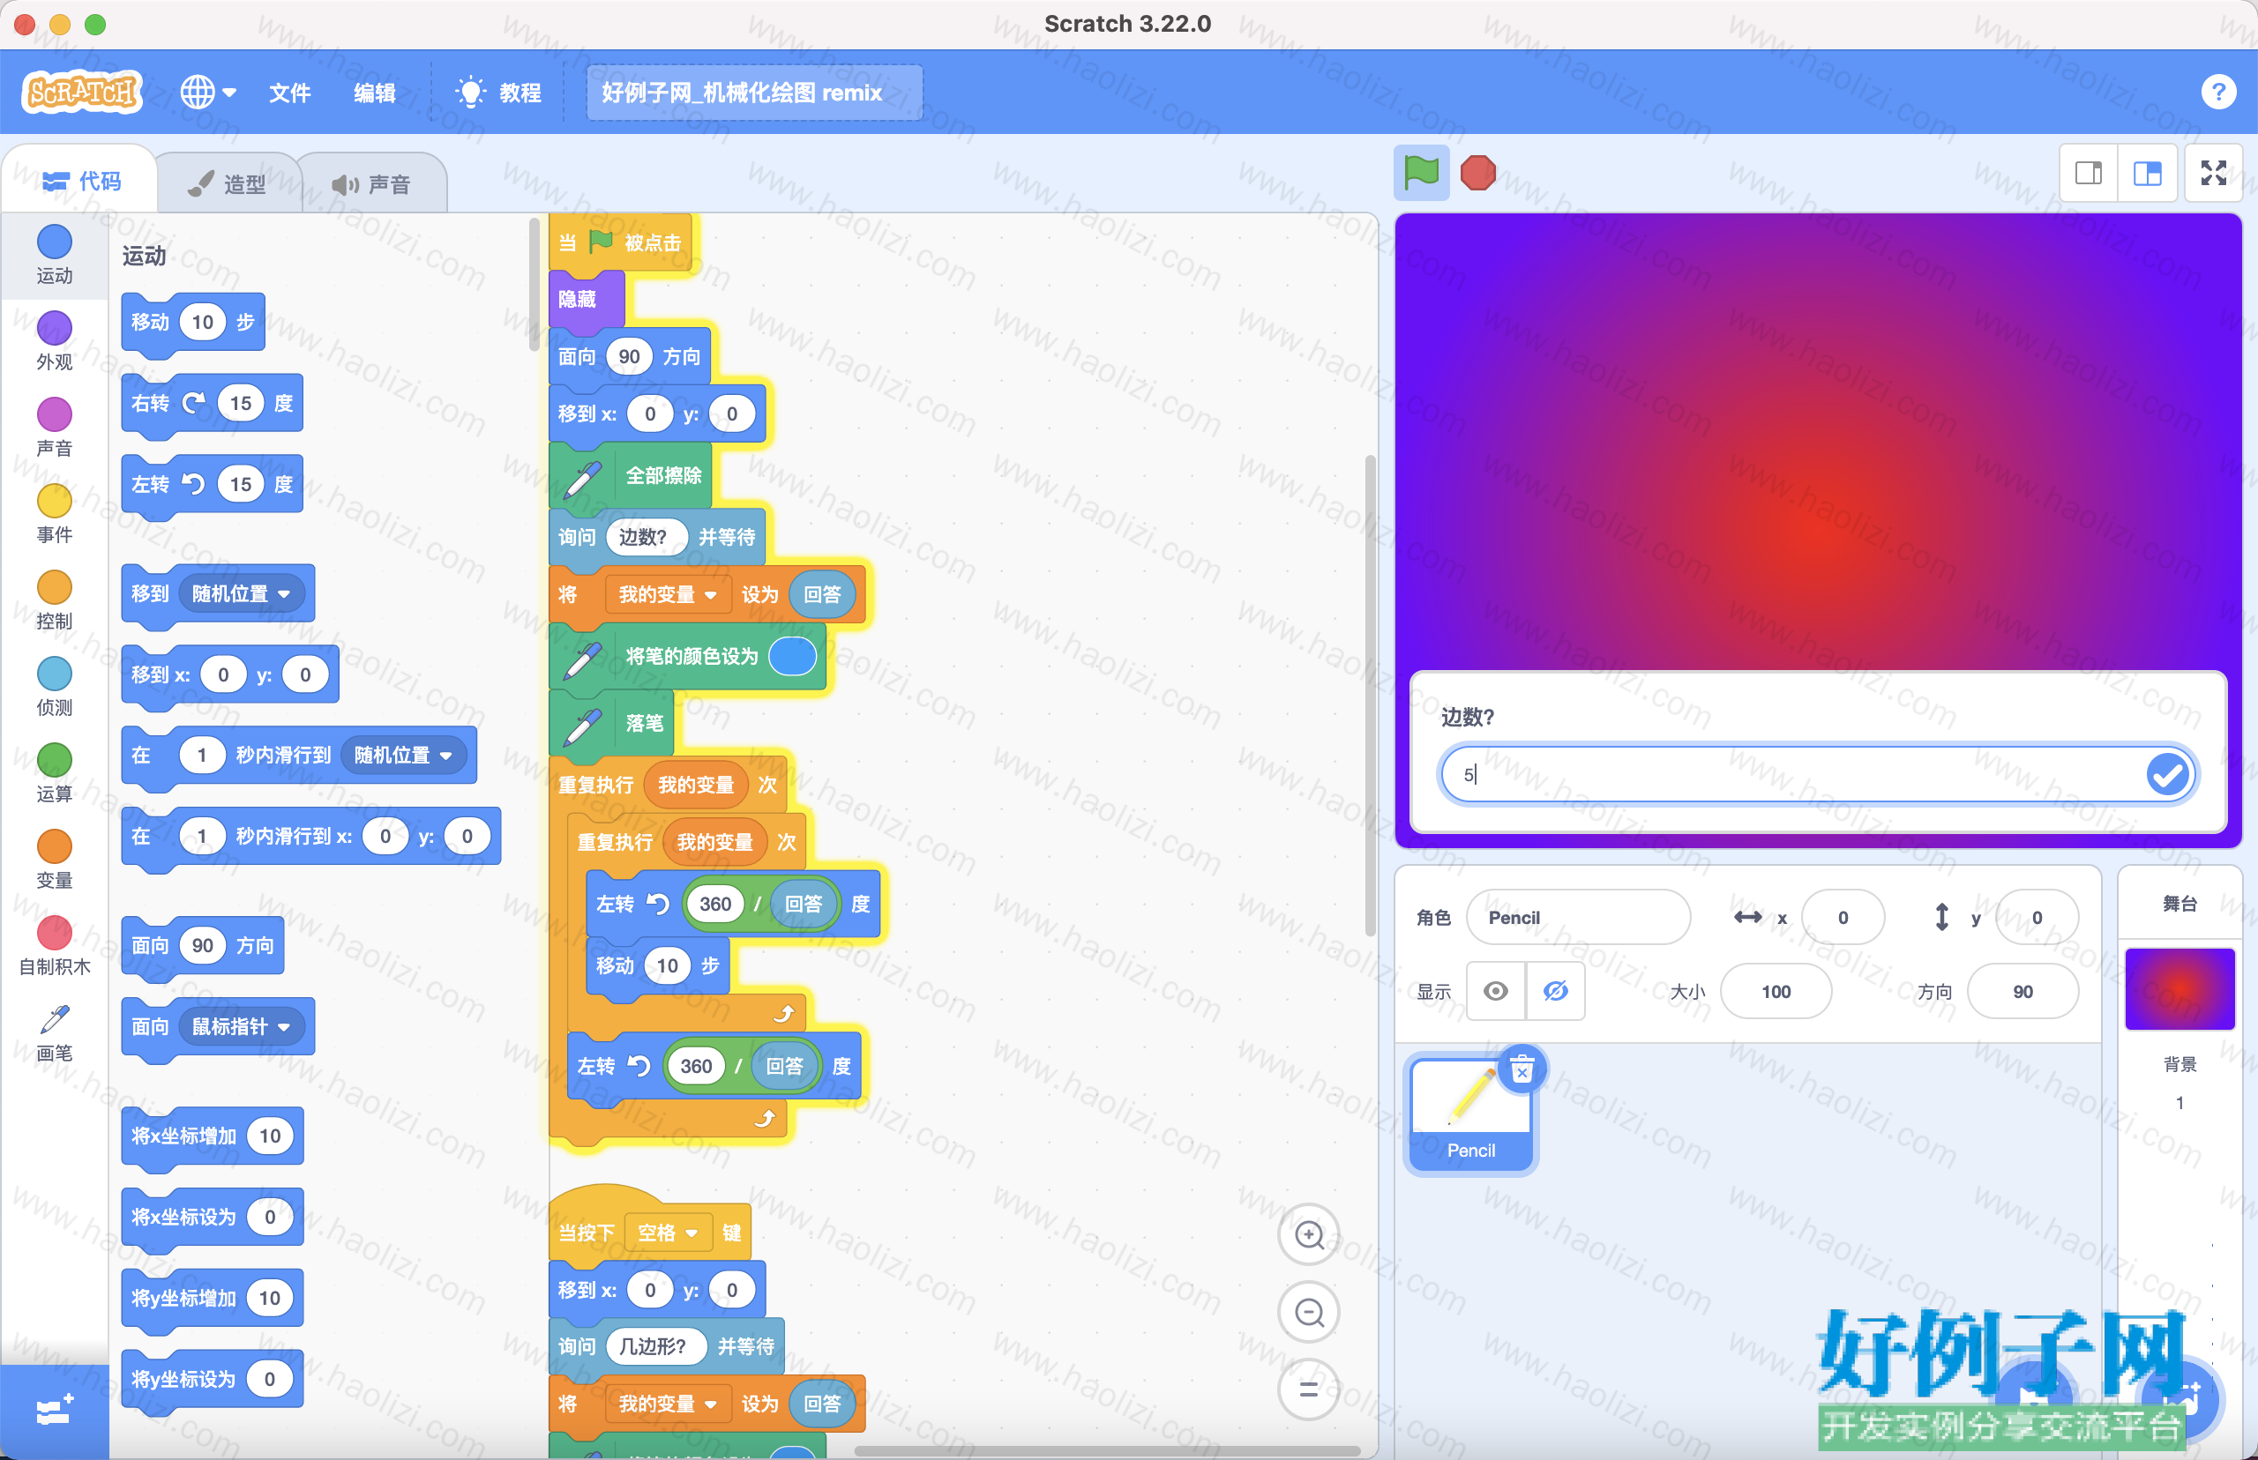Open 教程 tutorials

coord(499,92)
